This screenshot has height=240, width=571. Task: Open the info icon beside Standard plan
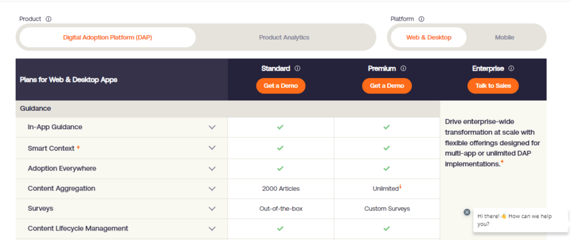coord(298,68)
